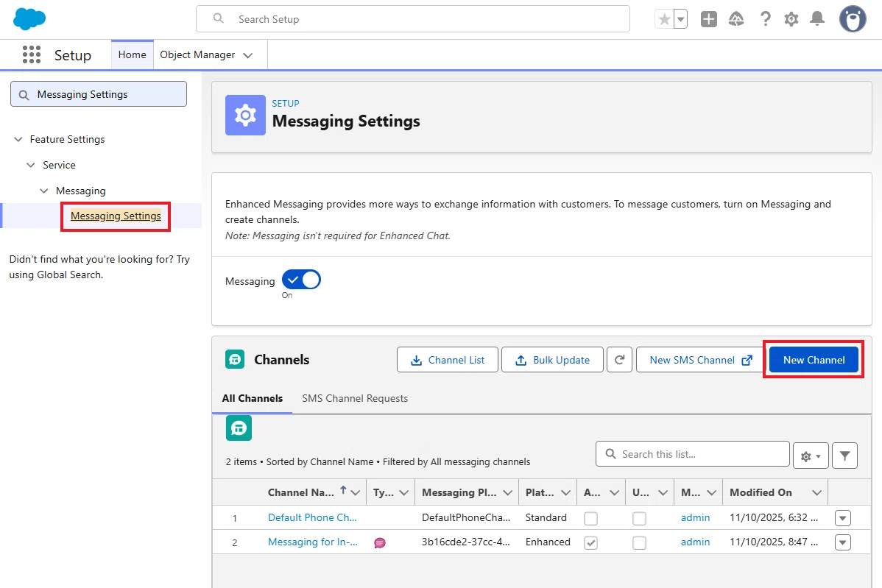882x588 pixels.
Task: Open the Default Phone Ch... channel link
Action: click(x=312, y=518)
